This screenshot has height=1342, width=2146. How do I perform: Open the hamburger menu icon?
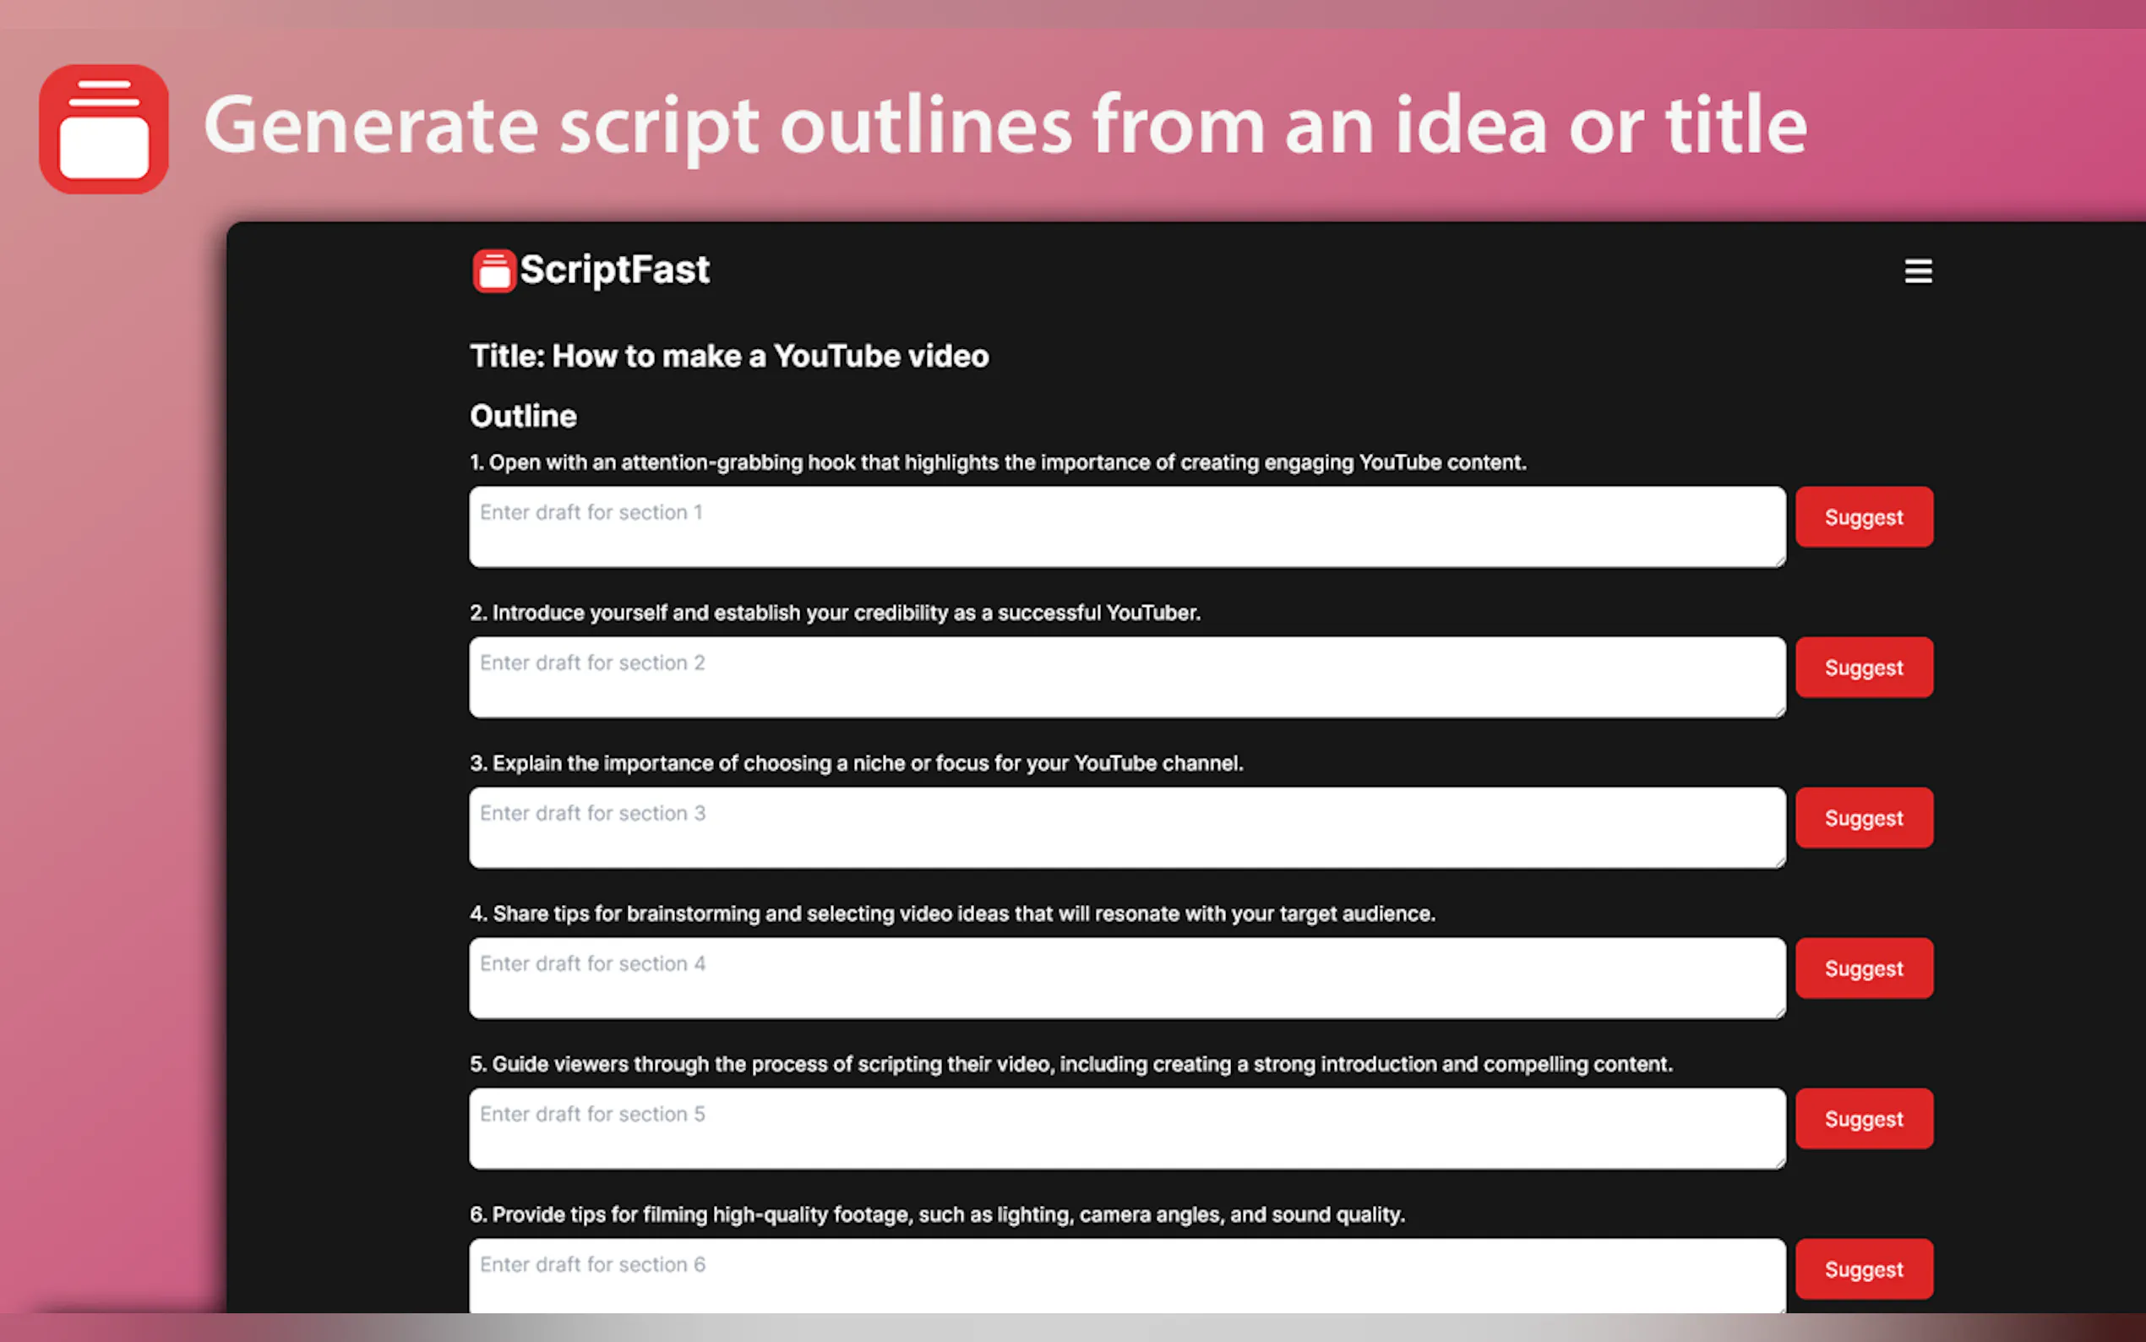point(1917,270)
